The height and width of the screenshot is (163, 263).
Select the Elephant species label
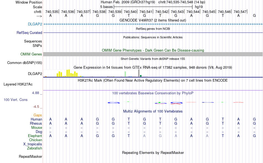click(x=35, y=136)
